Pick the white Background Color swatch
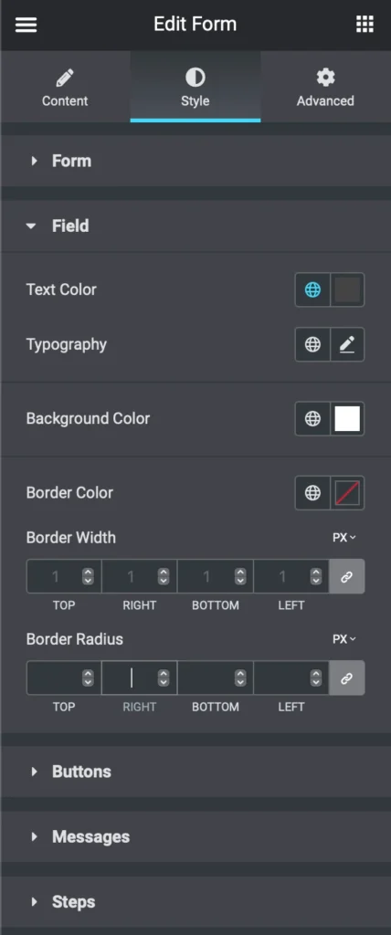 pyautogui.click(x=347, y=418)
